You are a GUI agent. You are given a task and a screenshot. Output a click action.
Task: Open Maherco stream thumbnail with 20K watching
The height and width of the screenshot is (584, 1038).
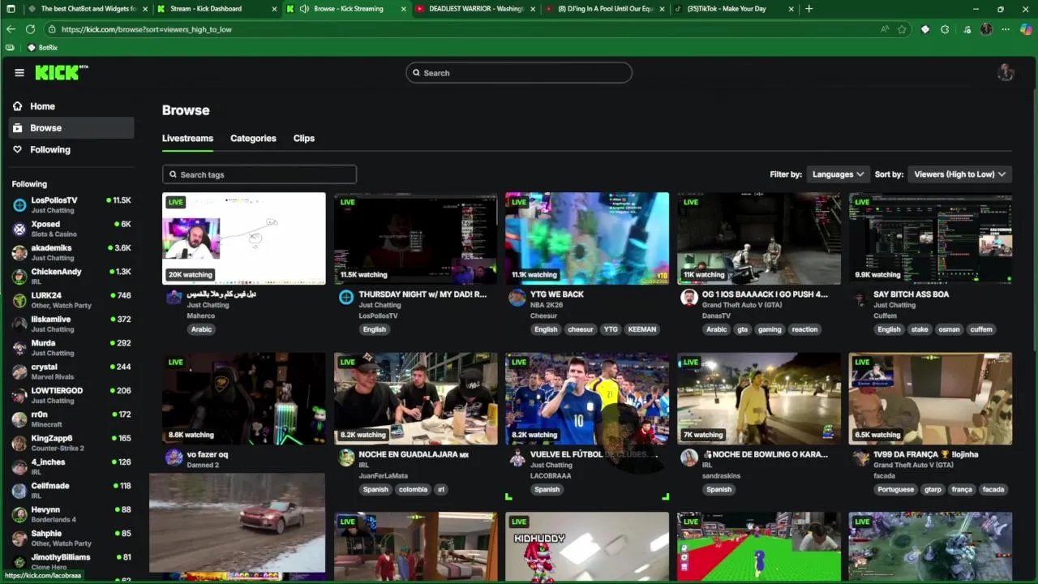click(244, 238)
